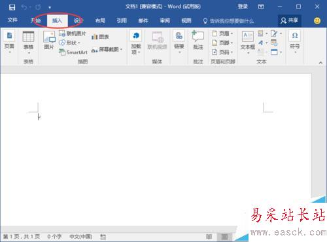
Task: Undo the last action in quick access toolbar
Action: tap(24, 7)
